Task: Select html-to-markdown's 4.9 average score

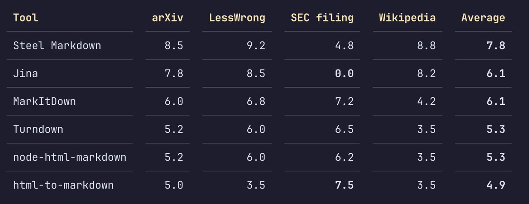Action: click(x=496, y=185)
